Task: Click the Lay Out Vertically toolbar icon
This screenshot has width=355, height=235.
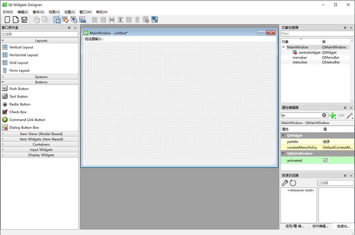Action: (x=103, y=20)
